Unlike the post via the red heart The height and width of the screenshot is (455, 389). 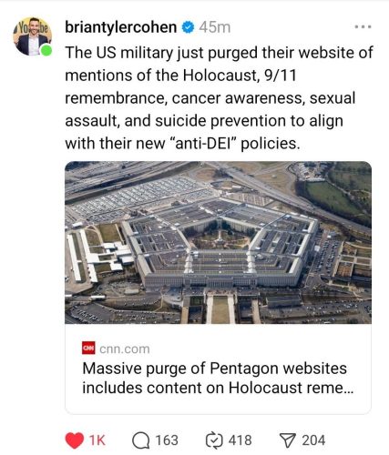coord(75,440)
